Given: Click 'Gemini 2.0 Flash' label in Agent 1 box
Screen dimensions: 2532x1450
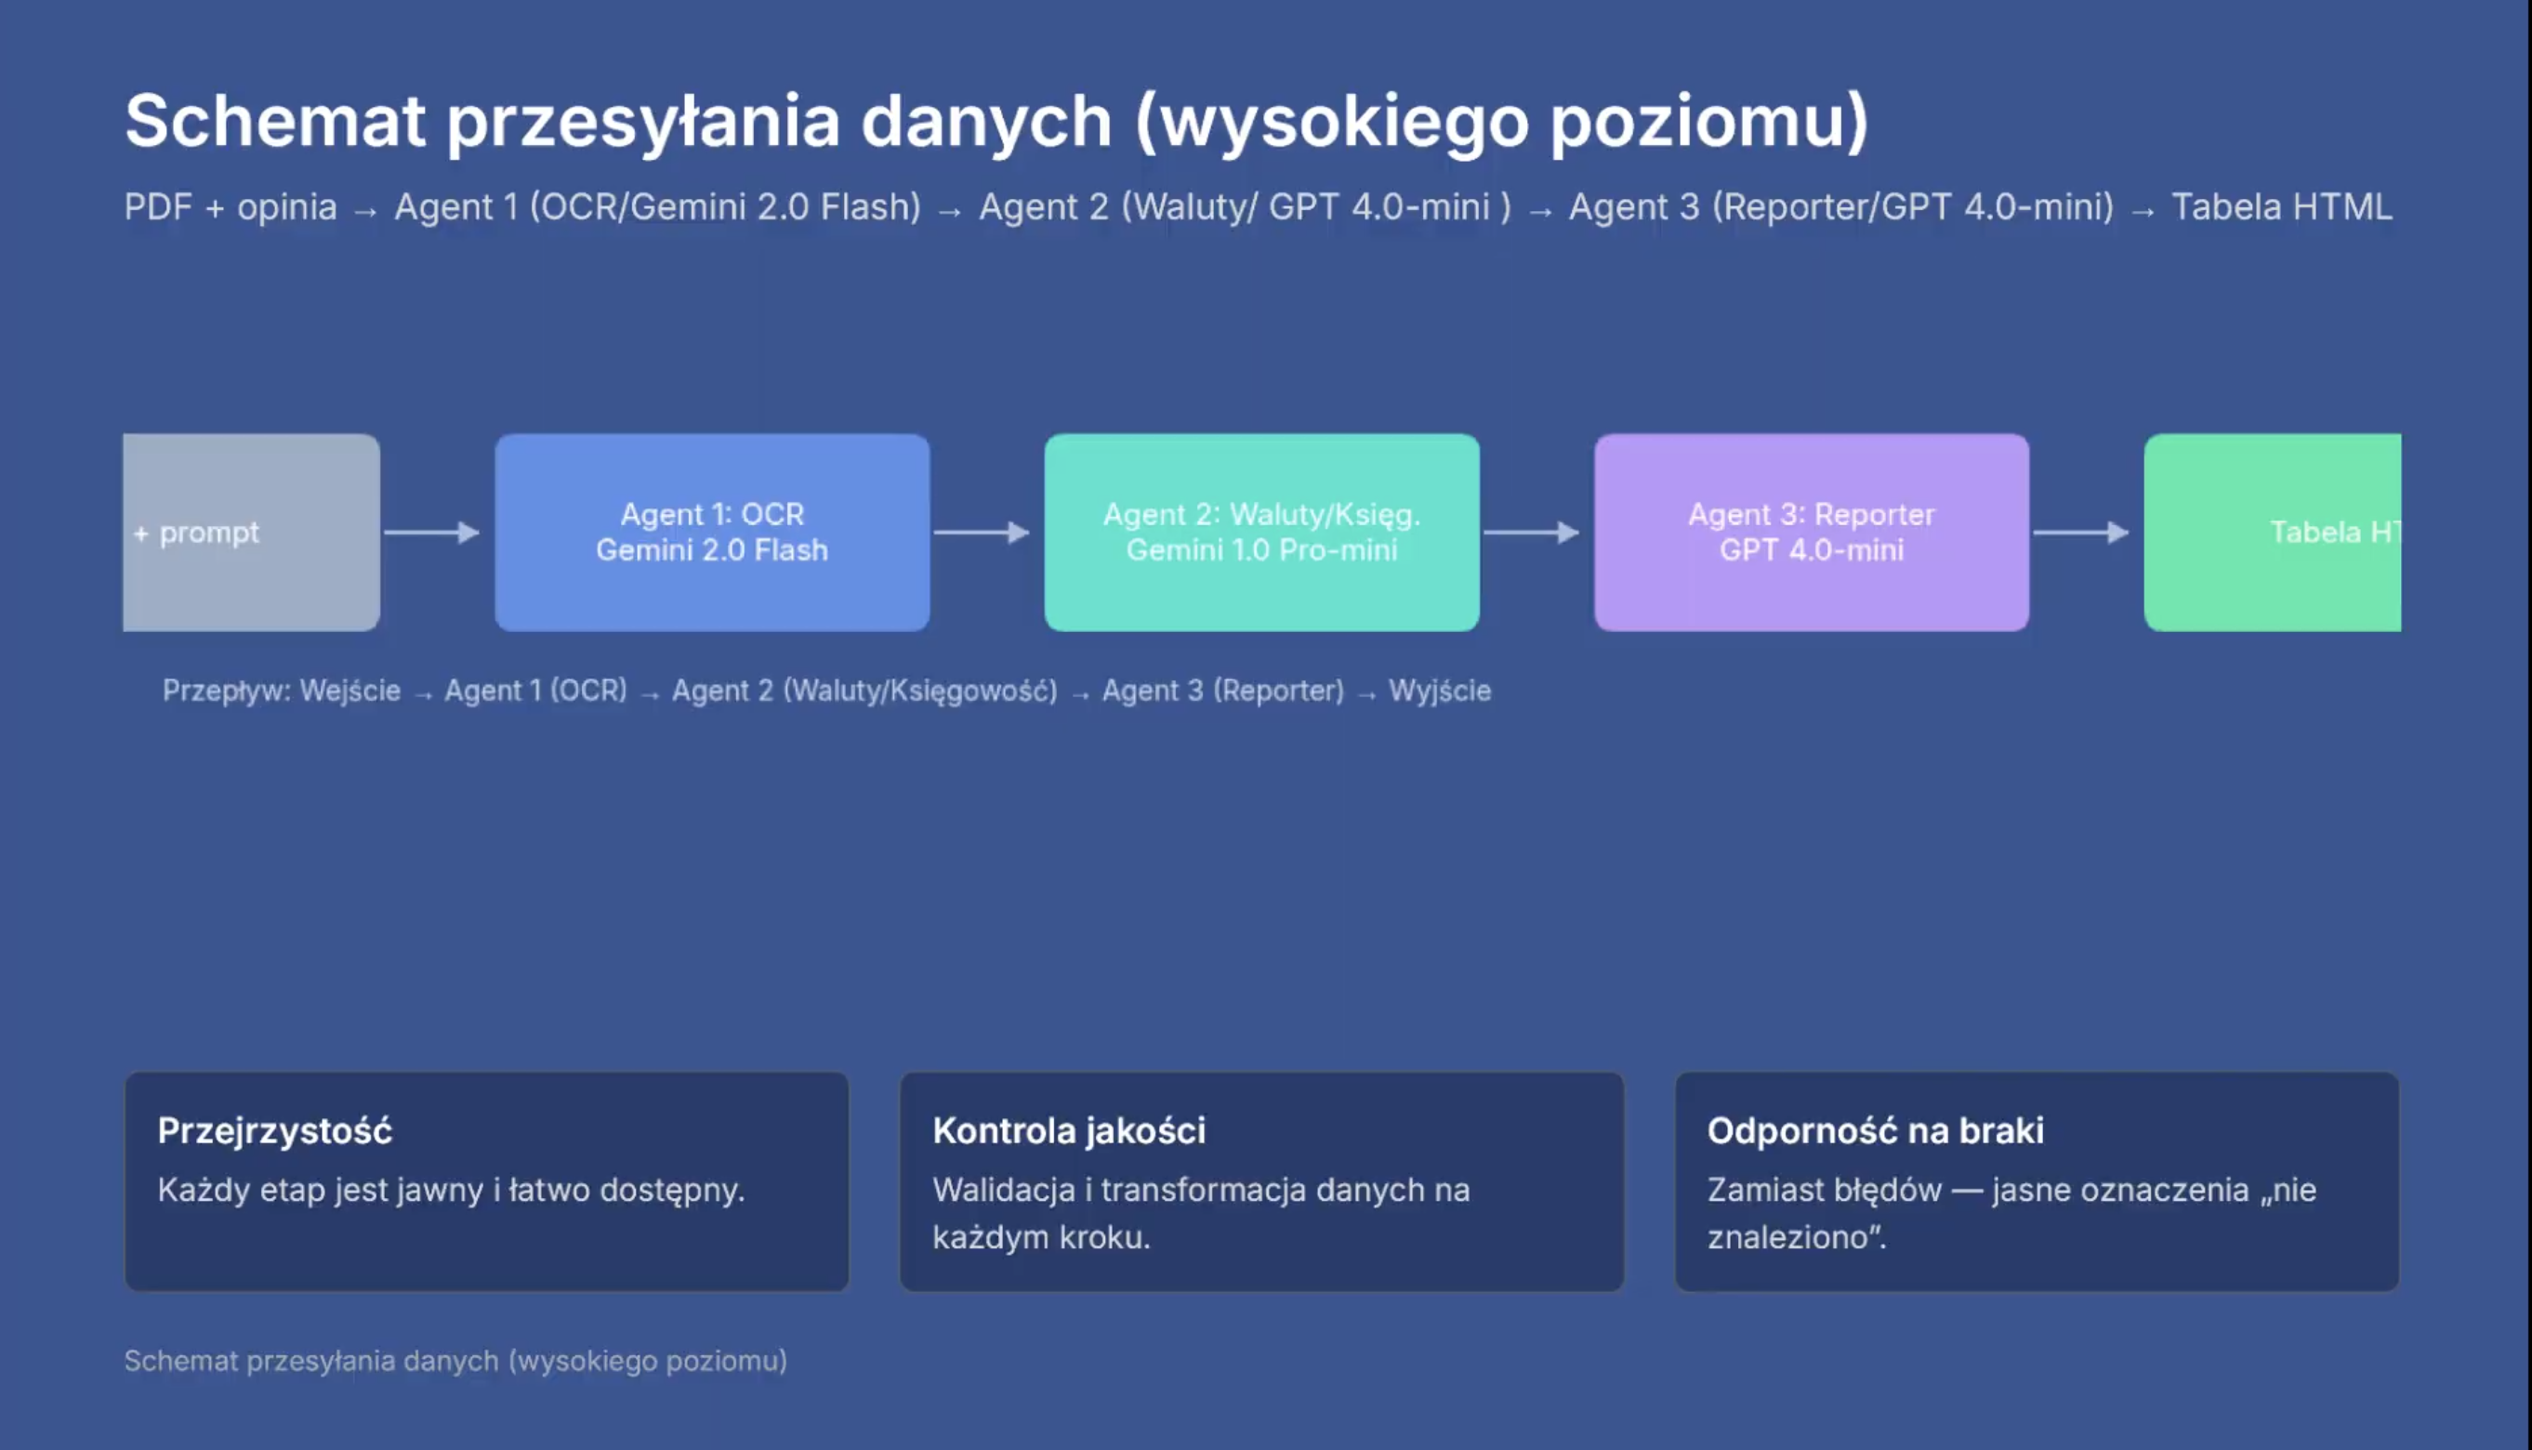Looking at the screenshot, I should pos(712,550).
